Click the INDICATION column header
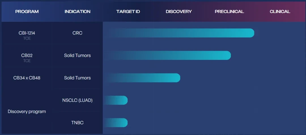This screenshot has height=135, width=306. (x=77, y=12)
